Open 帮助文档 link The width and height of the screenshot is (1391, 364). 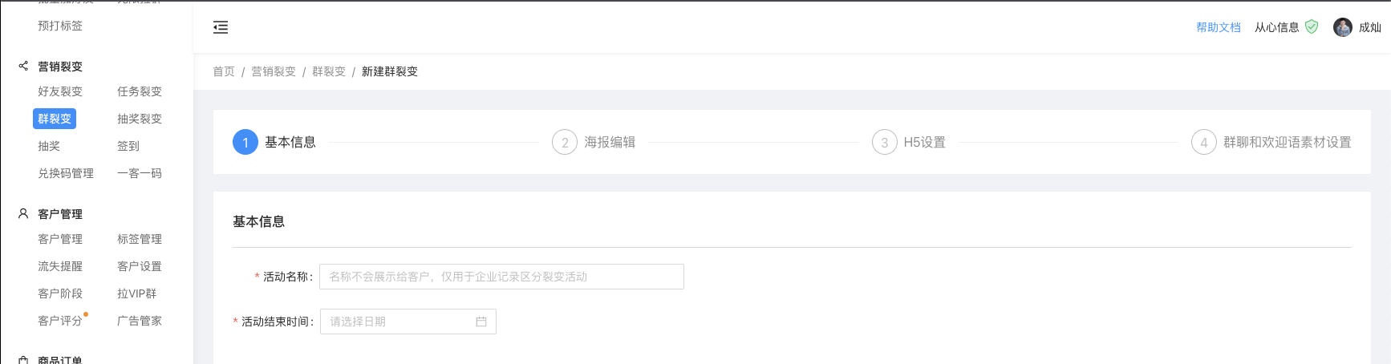coord(1218,27)
